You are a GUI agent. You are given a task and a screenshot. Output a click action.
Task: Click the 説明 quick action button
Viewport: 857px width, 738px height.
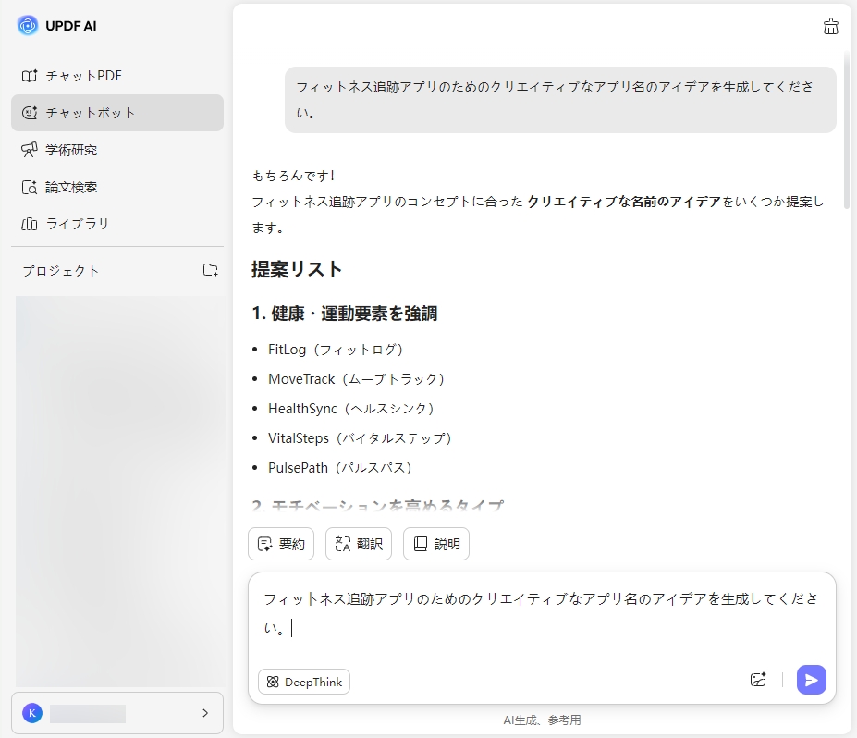point(435,544)
